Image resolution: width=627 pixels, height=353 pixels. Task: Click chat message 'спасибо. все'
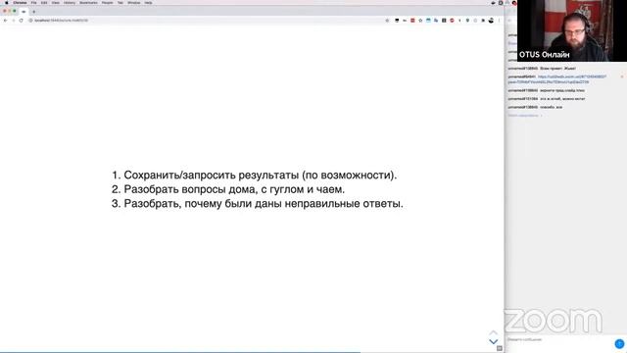pos(551,107)
